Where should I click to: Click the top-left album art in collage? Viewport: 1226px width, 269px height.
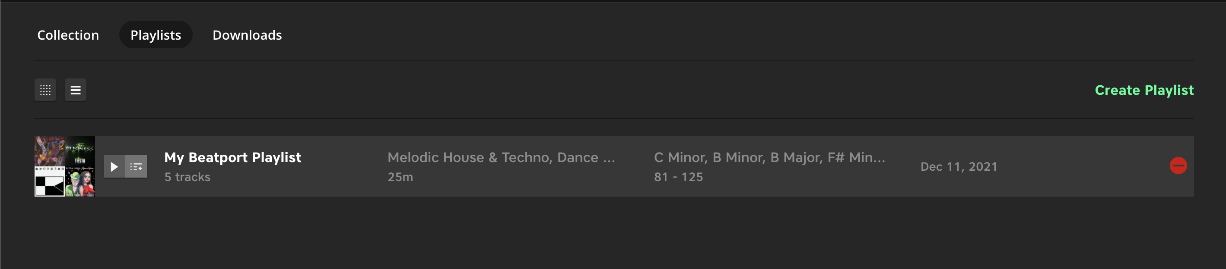point(50,152)
